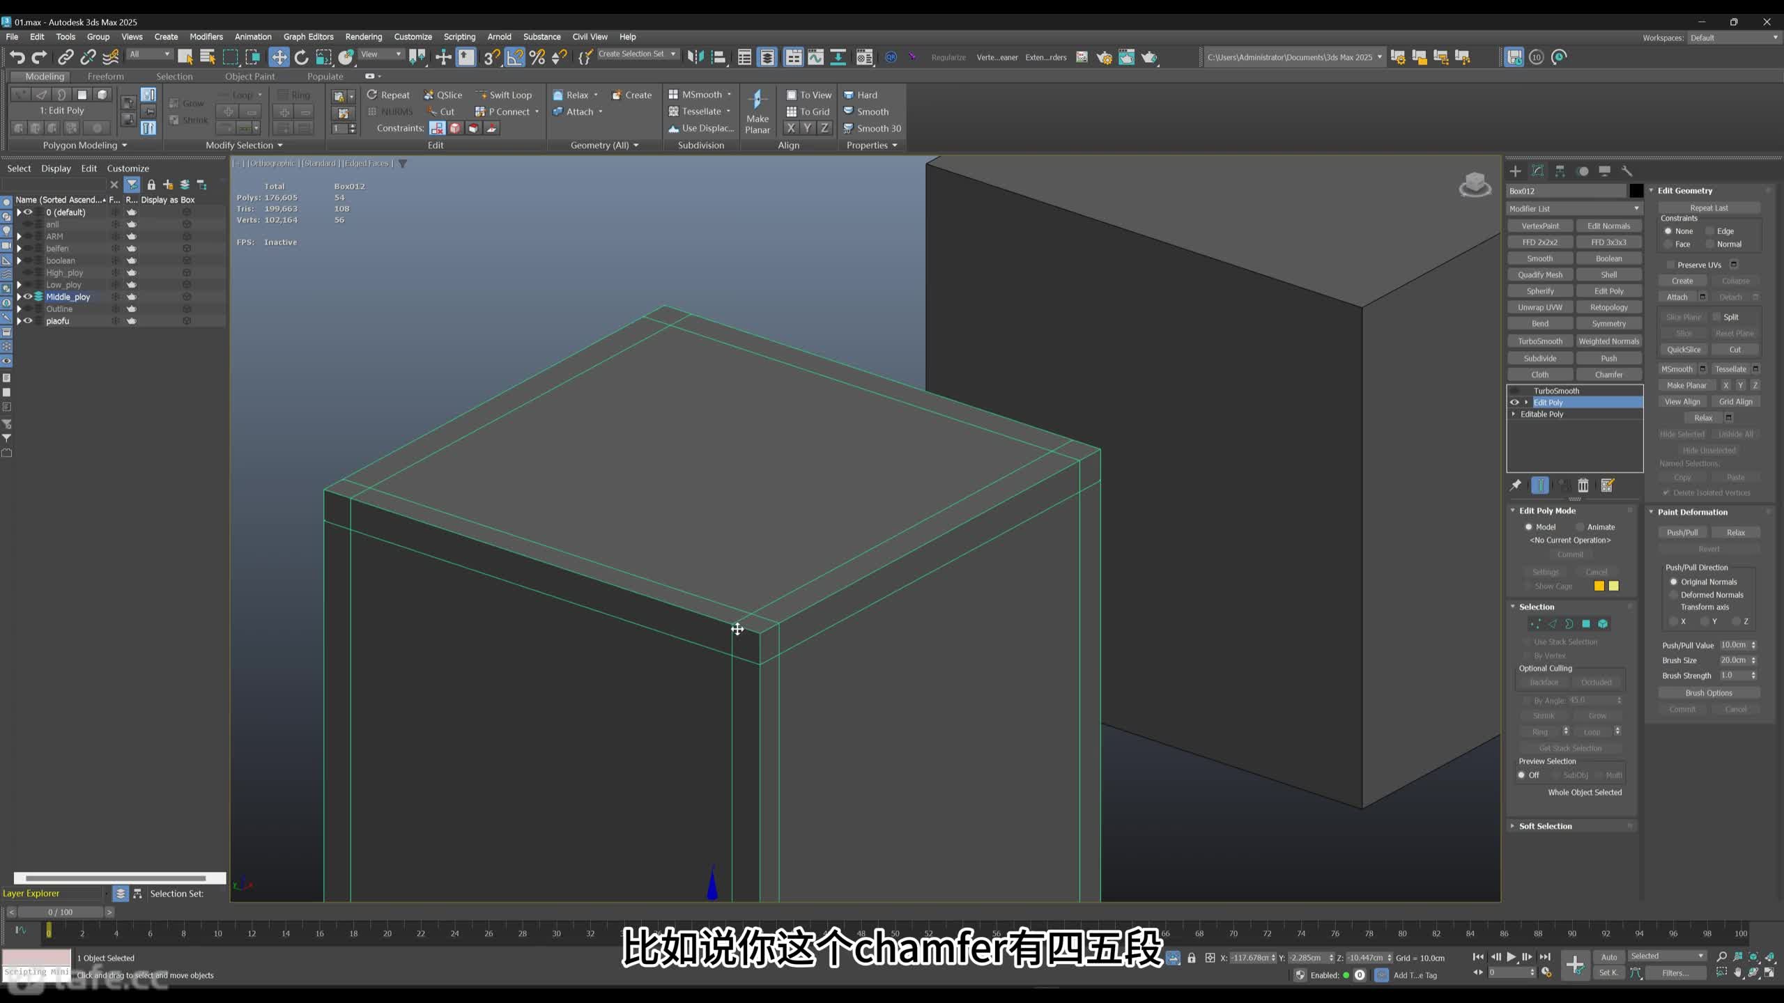The width and height of the screenshot is (1784, 1003).
Task: Click the Repeat Last button
Action: click(x=1709, y=208)
